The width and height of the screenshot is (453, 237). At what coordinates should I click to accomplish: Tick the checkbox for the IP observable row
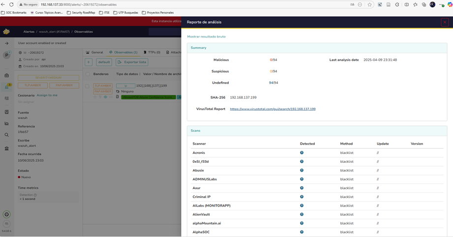pos(87,86)
